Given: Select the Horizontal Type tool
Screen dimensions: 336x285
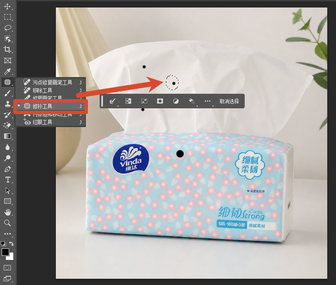Looking at the screenshot, I should (x=8, y=180).
